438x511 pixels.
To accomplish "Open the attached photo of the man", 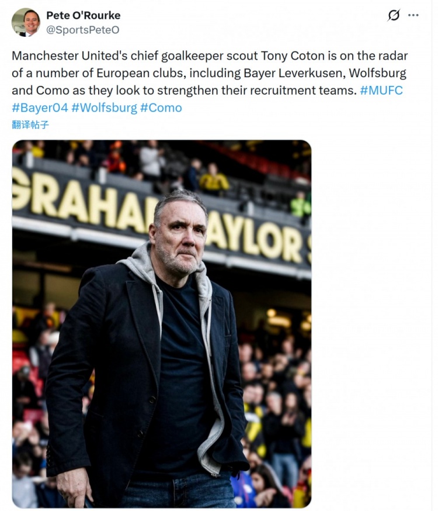I will pos(162,323).
